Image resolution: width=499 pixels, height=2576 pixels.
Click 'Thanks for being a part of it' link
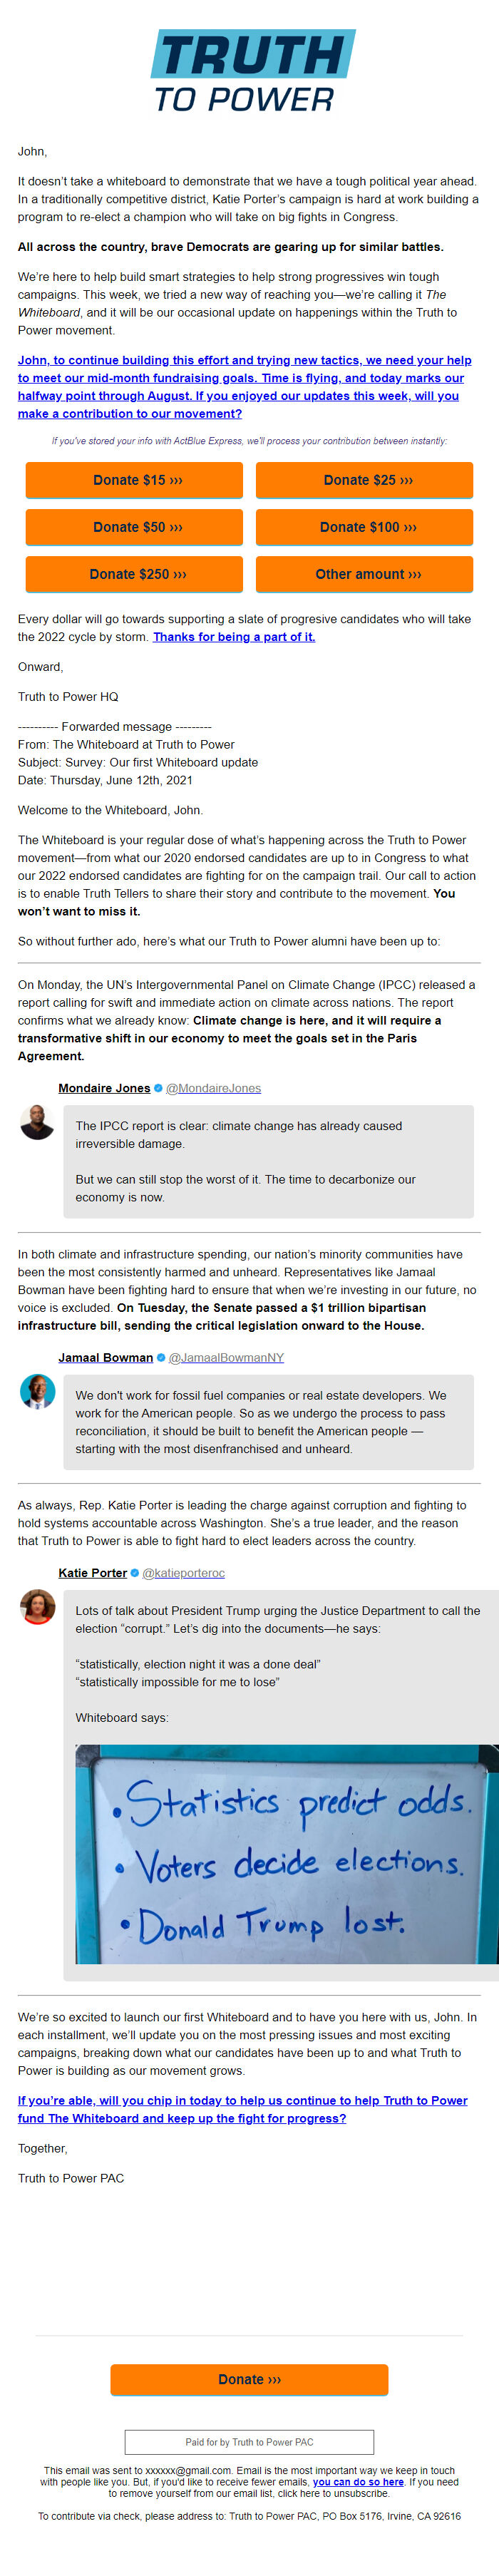234,637
